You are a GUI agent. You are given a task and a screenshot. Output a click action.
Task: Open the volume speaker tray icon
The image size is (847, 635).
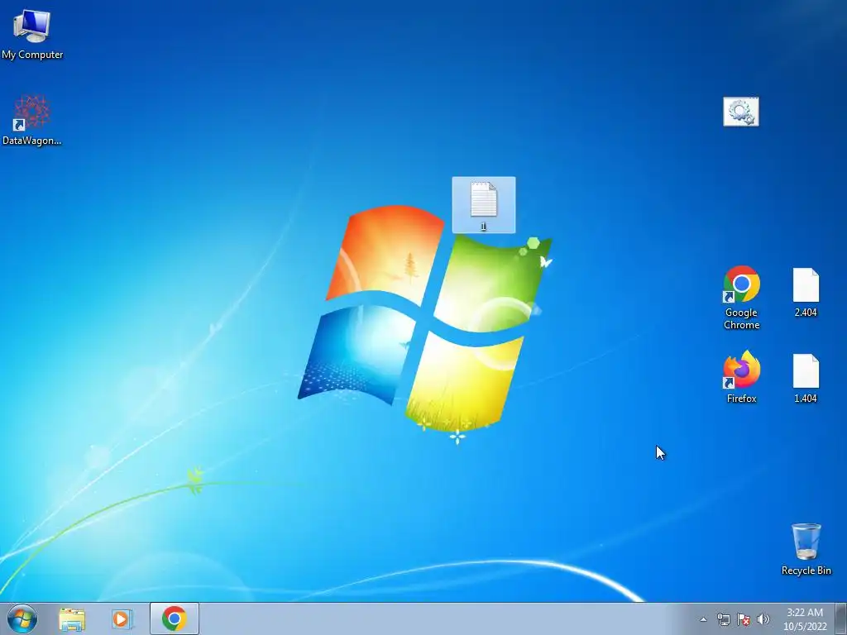[x=763, y=619]
